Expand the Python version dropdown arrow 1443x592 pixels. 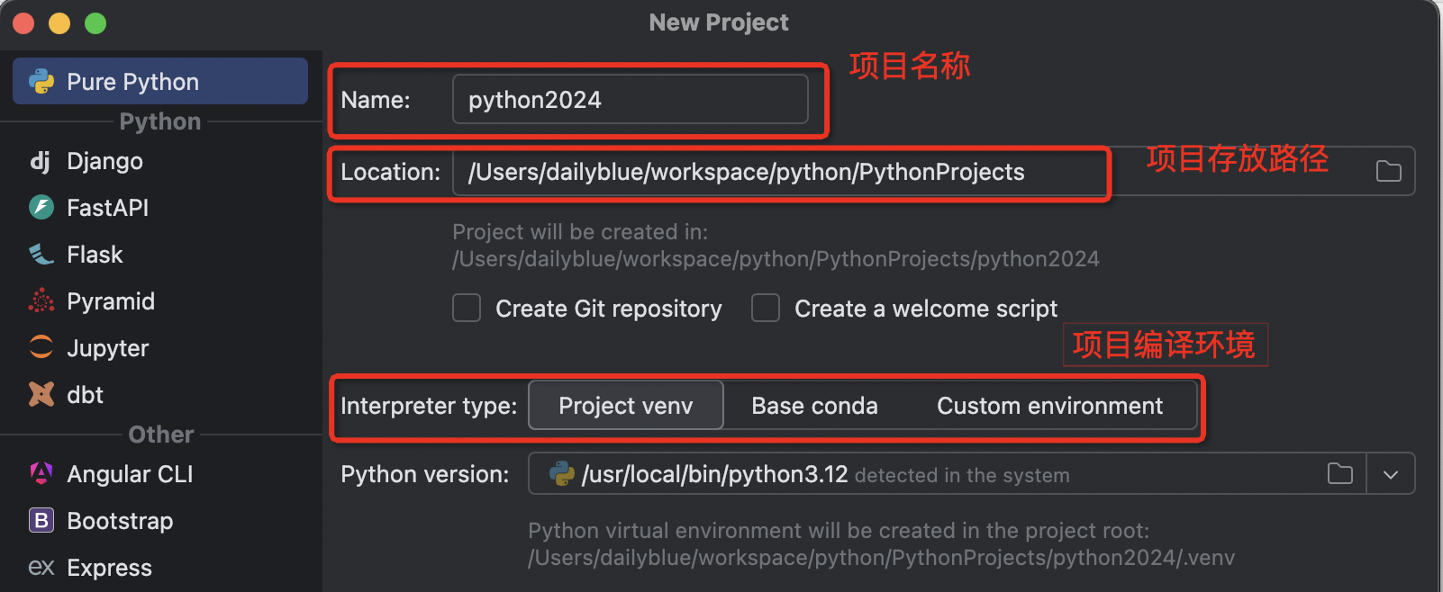[1391, 474]
